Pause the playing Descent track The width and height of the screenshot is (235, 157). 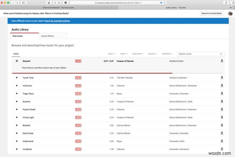point(17,61)
